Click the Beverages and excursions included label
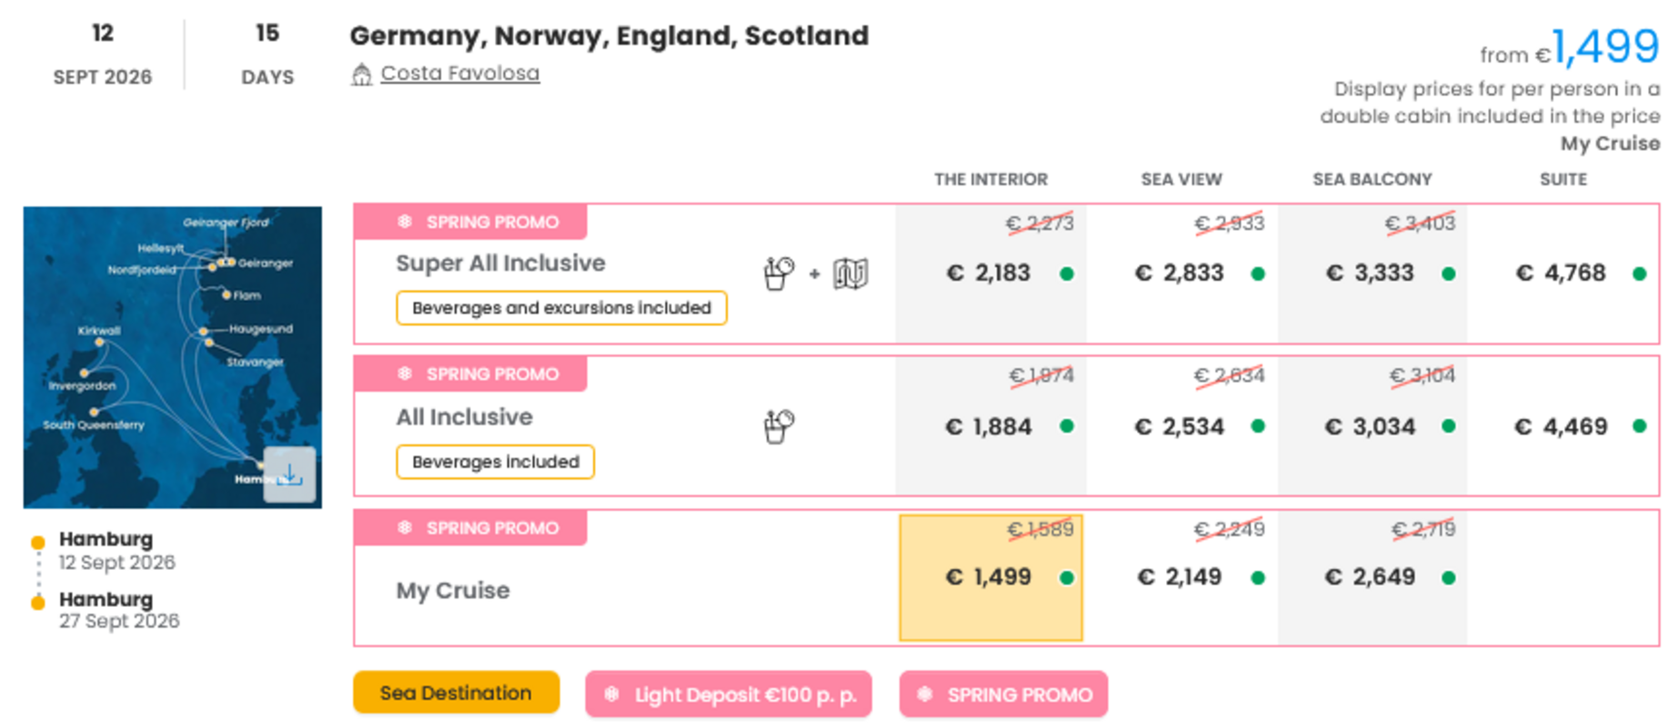Image resolution: width=1678 pixels, height=727 pixels. [x=561, y=308]
